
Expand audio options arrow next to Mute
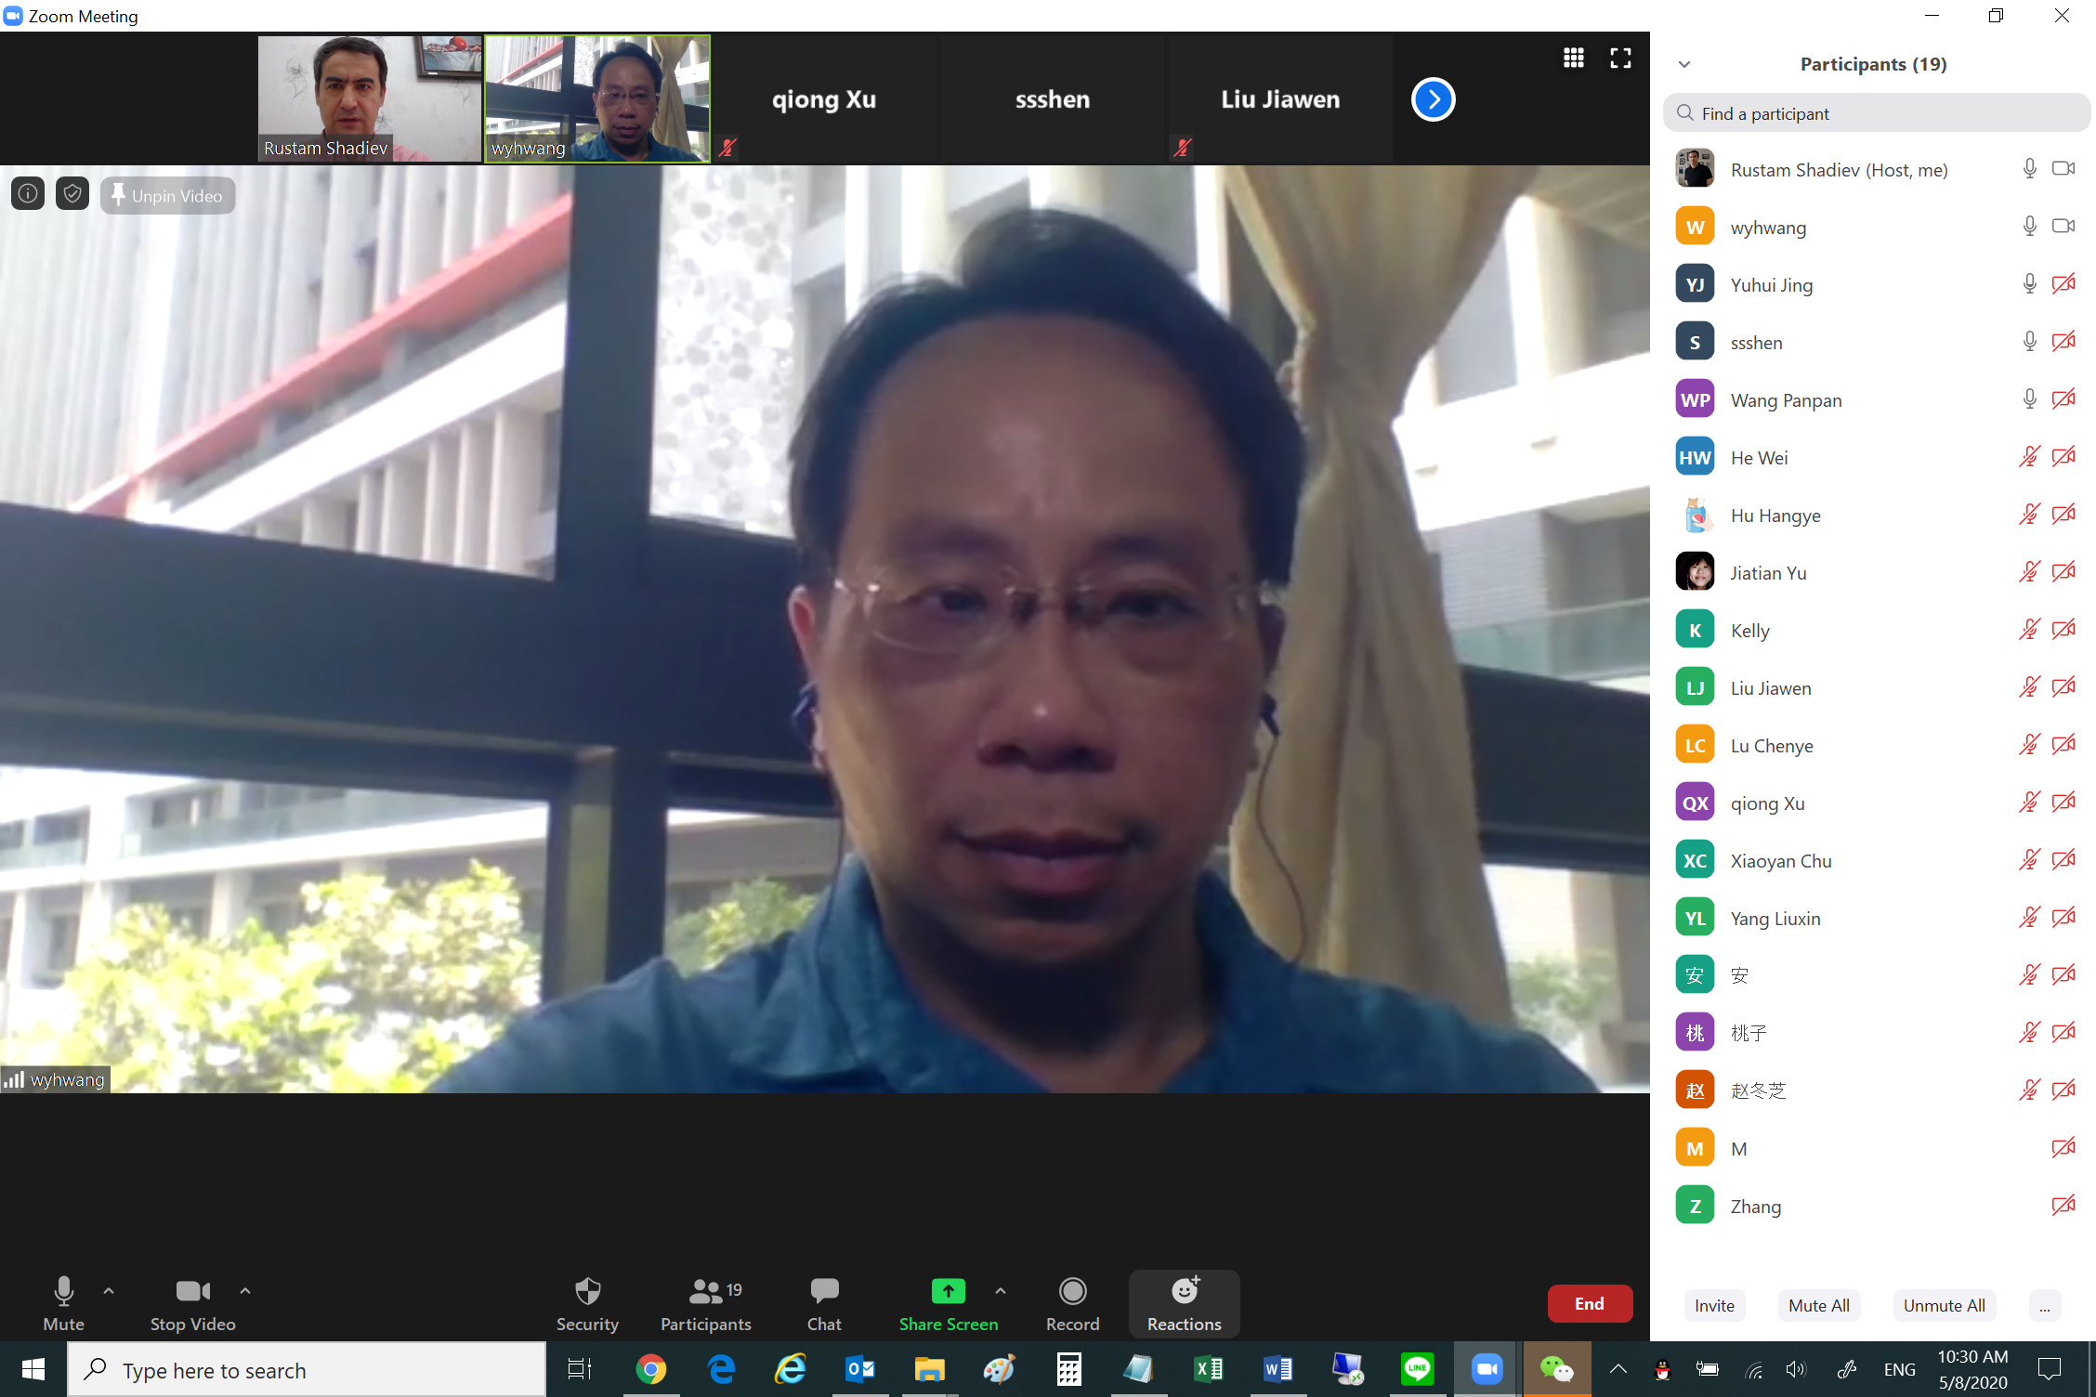coord(109,1290)
